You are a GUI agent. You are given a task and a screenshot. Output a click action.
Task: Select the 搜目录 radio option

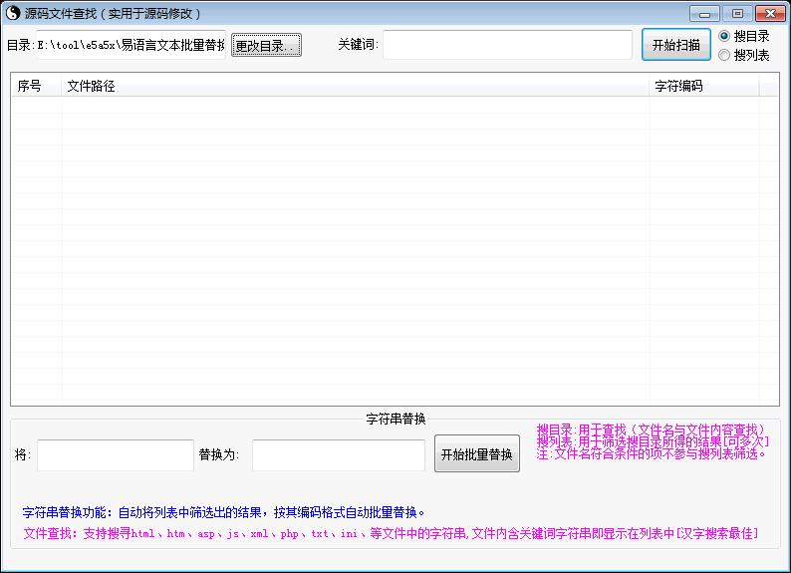[724, 36]
